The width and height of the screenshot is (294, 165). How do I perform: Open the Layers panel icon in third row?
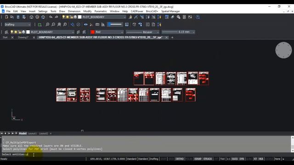[6, 32]
